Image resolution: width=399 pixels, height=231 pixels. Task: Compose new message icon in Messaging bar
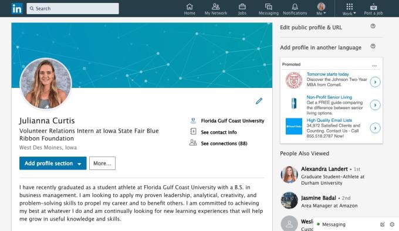point(382,225)
